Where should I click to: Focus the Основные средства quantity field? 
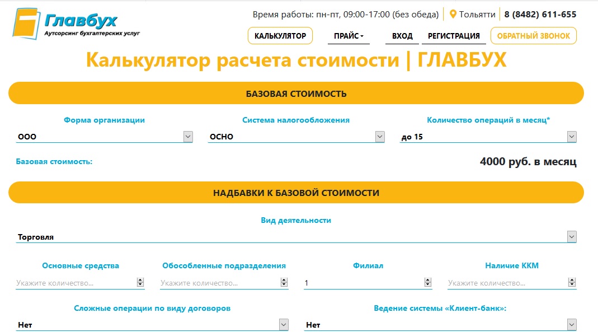(x=76, y=283)
